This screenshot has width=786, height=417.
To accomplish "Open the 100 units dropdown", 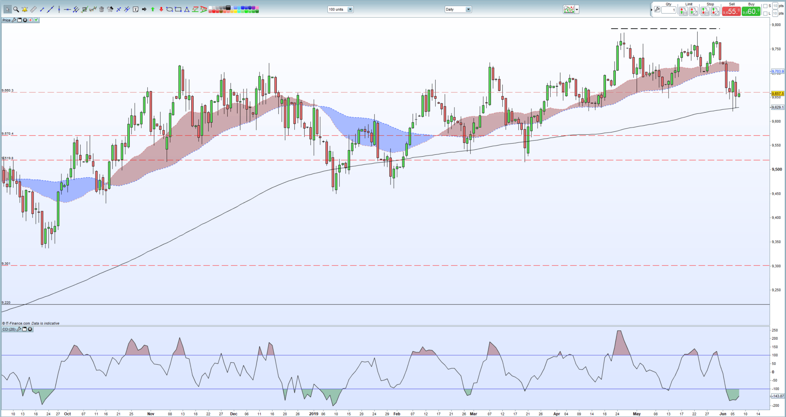I will [x=350, y=9].
